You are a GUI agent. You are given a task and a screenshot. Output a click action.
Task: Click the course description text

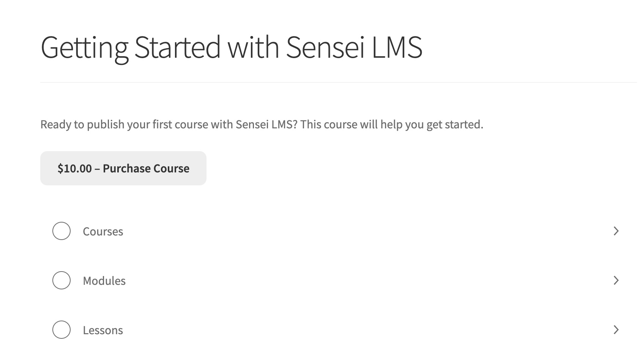pos(262,124)
